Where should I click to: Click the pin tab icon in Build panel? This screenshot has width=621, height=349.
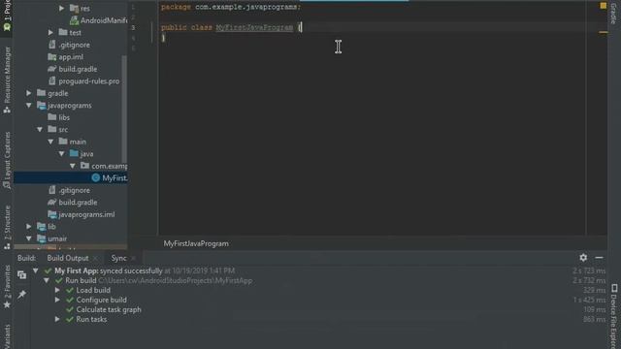pyautogui.click(x=21, y=294)
